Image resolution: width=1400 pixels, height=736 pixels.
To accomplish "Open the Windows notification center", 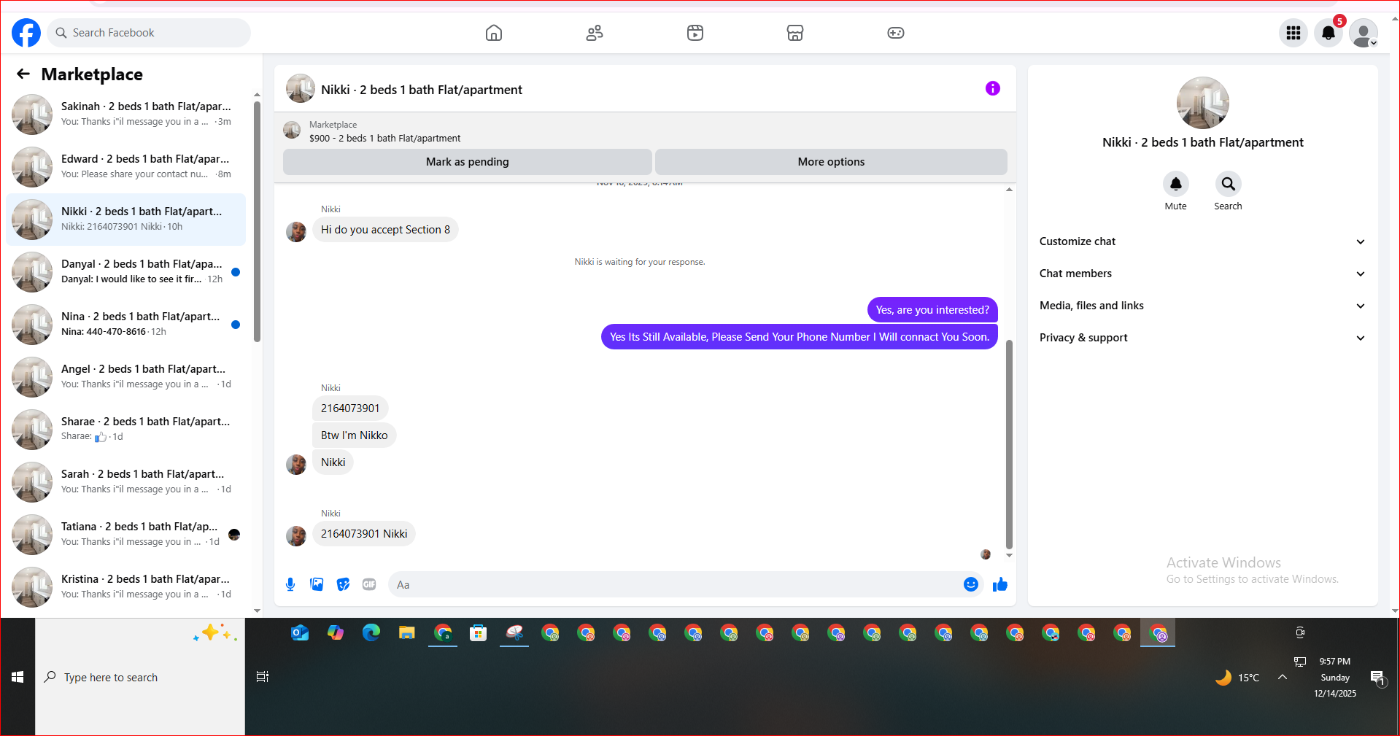I will [x=1377, y=678].
